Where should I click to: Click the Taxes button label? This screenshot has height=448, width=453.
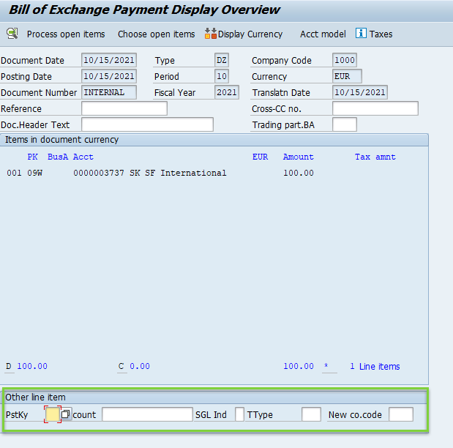click(x=381, y=34)
